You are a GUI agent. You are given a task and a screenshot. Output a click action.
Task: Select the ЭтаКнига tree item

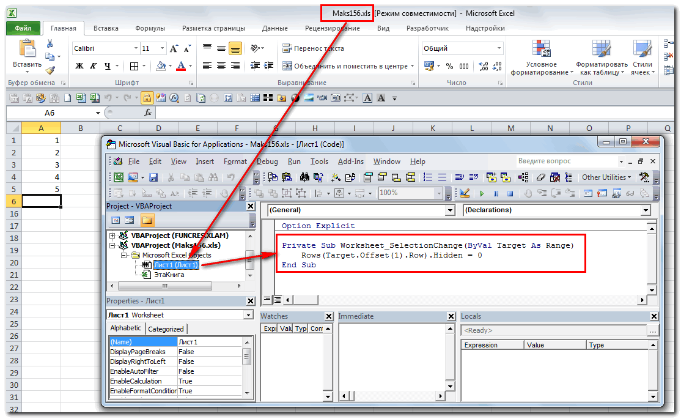169,275
